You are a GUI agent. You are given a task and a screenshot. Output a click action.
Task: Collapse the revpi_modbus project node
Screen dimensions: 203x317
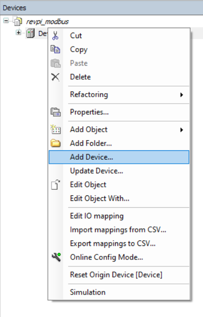click(x=6, y=21)
